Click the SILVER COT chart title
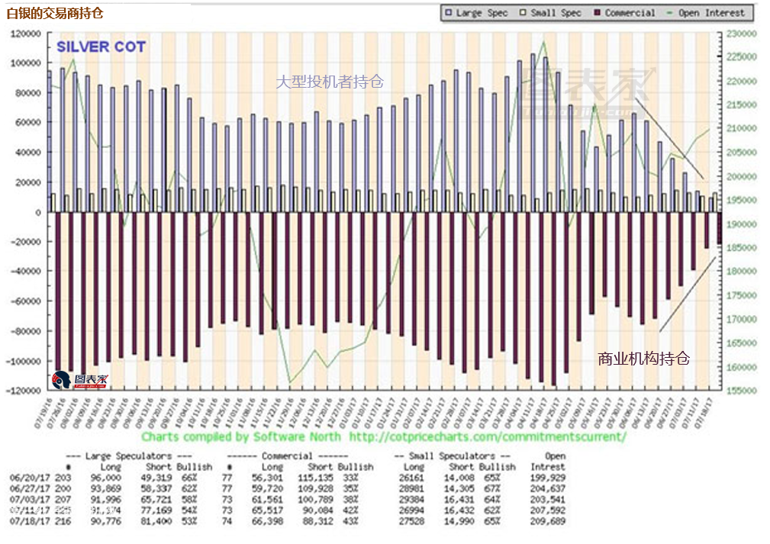770x544 pixels. tap(101, 47)
